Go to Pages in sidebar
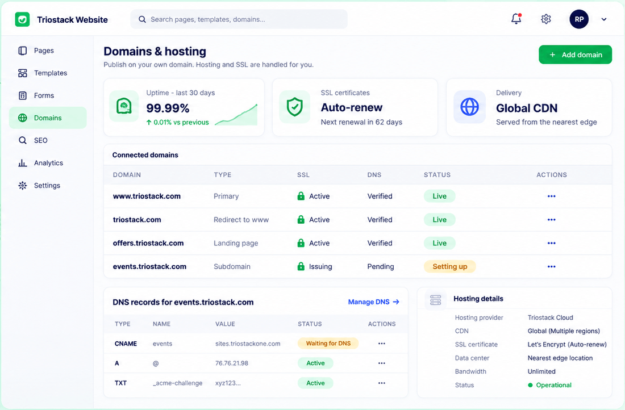 pos(48,51)
